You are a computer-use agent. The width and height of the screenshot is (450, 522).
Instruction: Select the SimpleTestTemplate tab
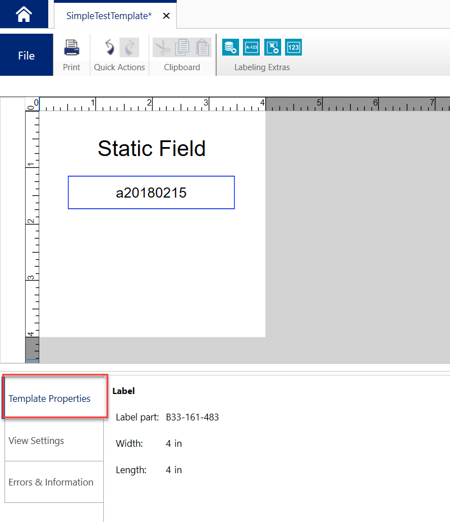[109, 16]
